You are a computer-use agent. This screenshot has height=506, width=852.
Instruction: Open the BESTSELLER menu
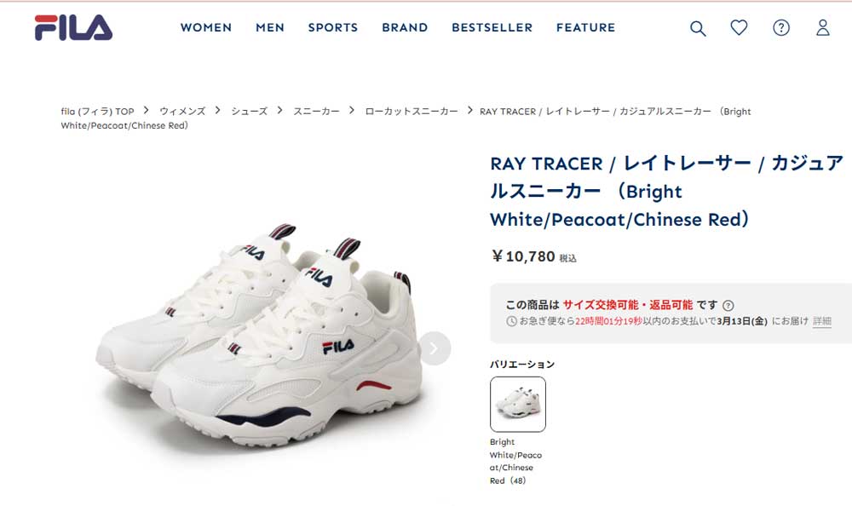(492, 28)
